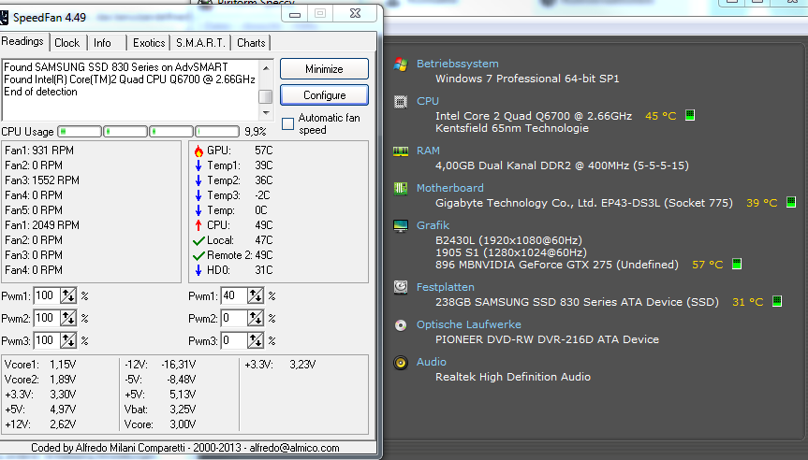Click the Local green checkmark icon
808x460 pixels.
(x=198, y=241)
